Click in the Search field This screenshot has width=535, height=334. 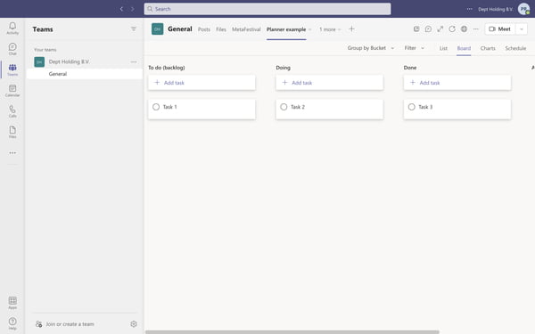coord(267,9)
